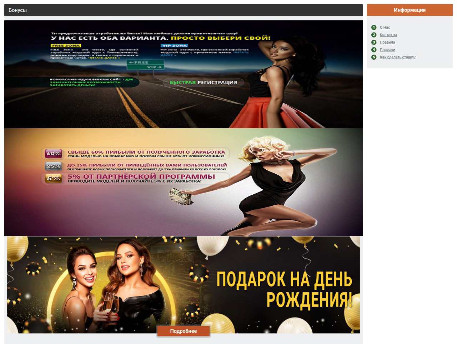This screenshot has width=457, height=344.
Task: Click the 'Информация' sidebar header
Action: tap(410, 10)
